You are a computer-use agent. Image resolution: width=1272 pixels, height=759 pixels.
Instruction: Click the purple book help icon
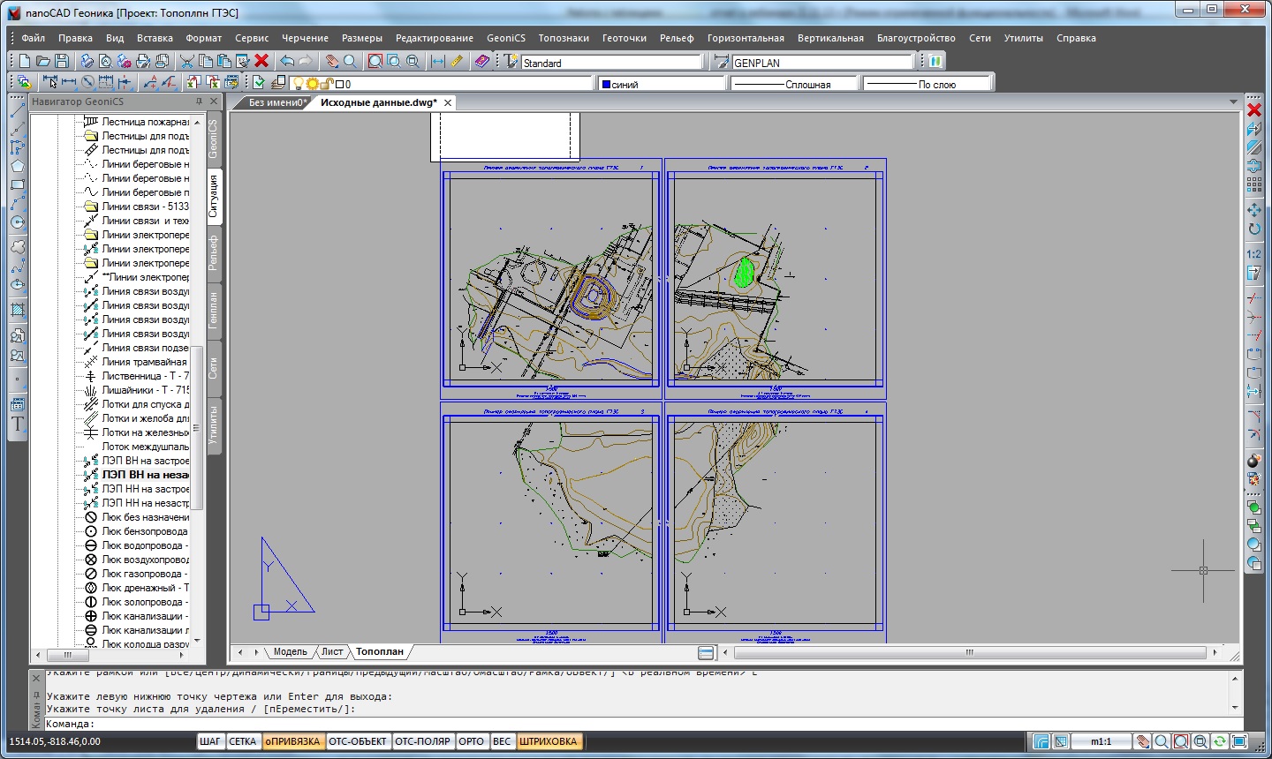[481, 61]
